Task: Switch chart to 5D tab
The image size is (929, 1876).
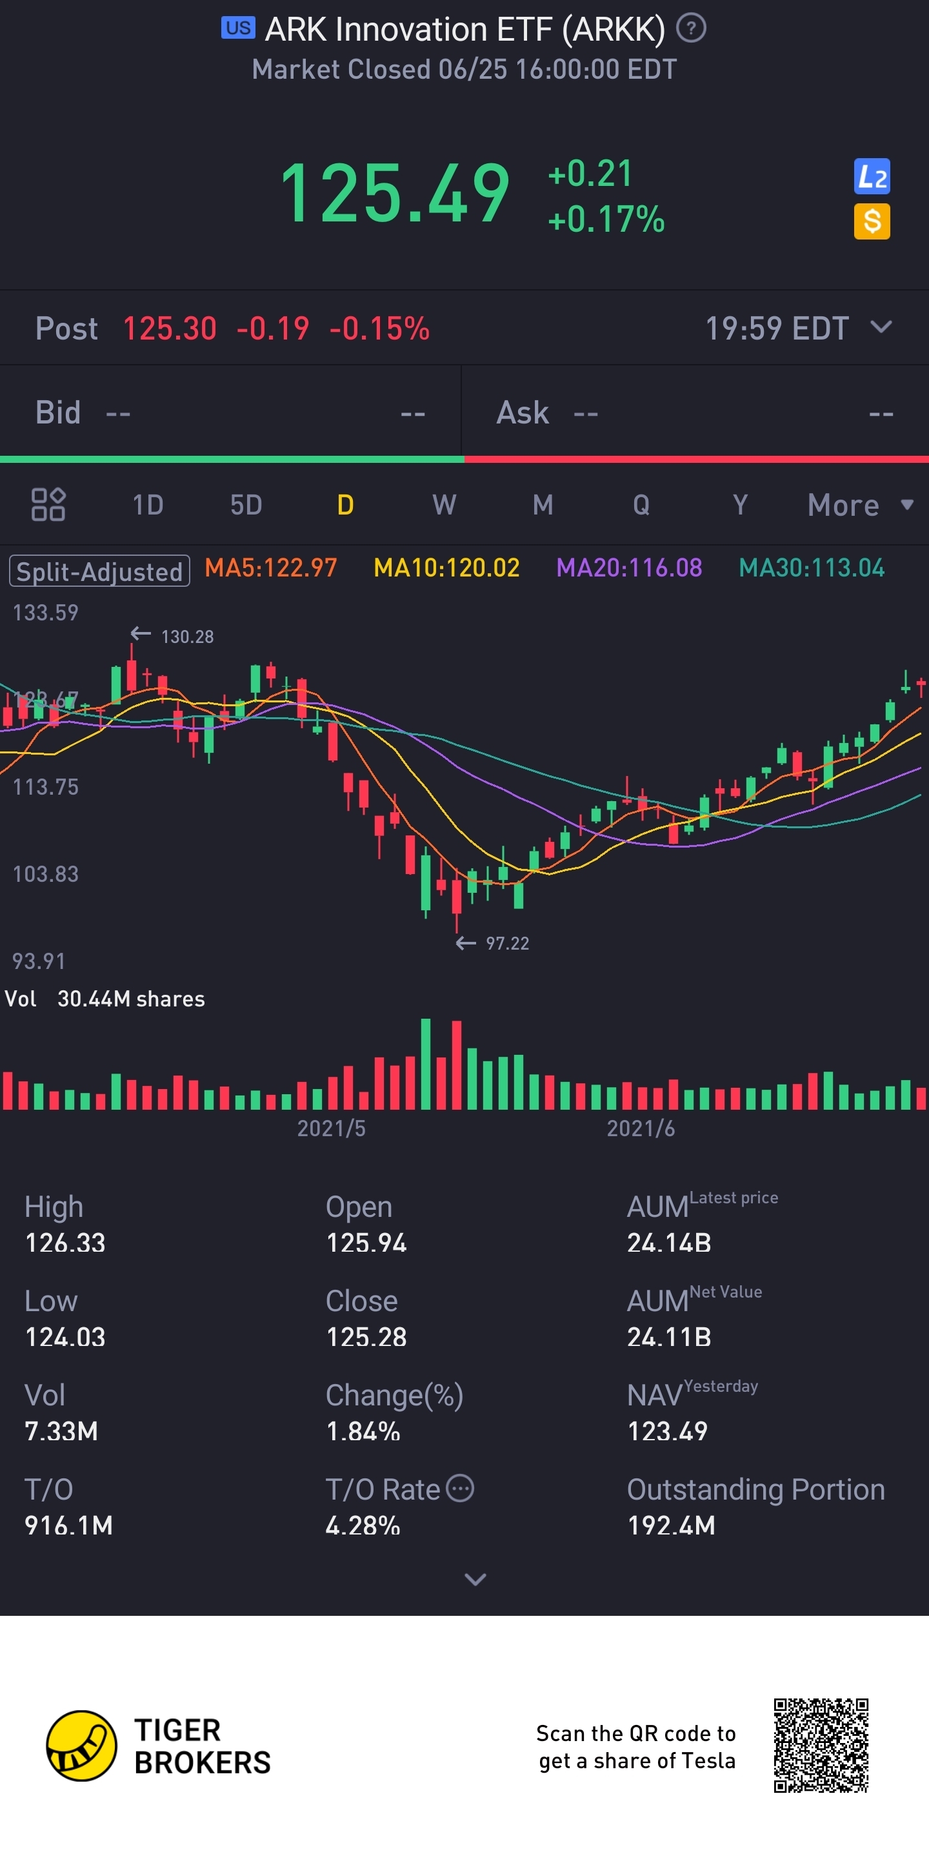Action: (x=246, y=505)
